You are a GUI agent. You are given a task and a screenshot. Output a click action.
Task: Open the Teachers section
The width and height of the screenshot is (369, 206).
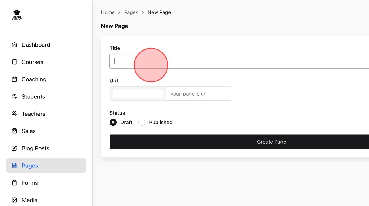[46, 114]
